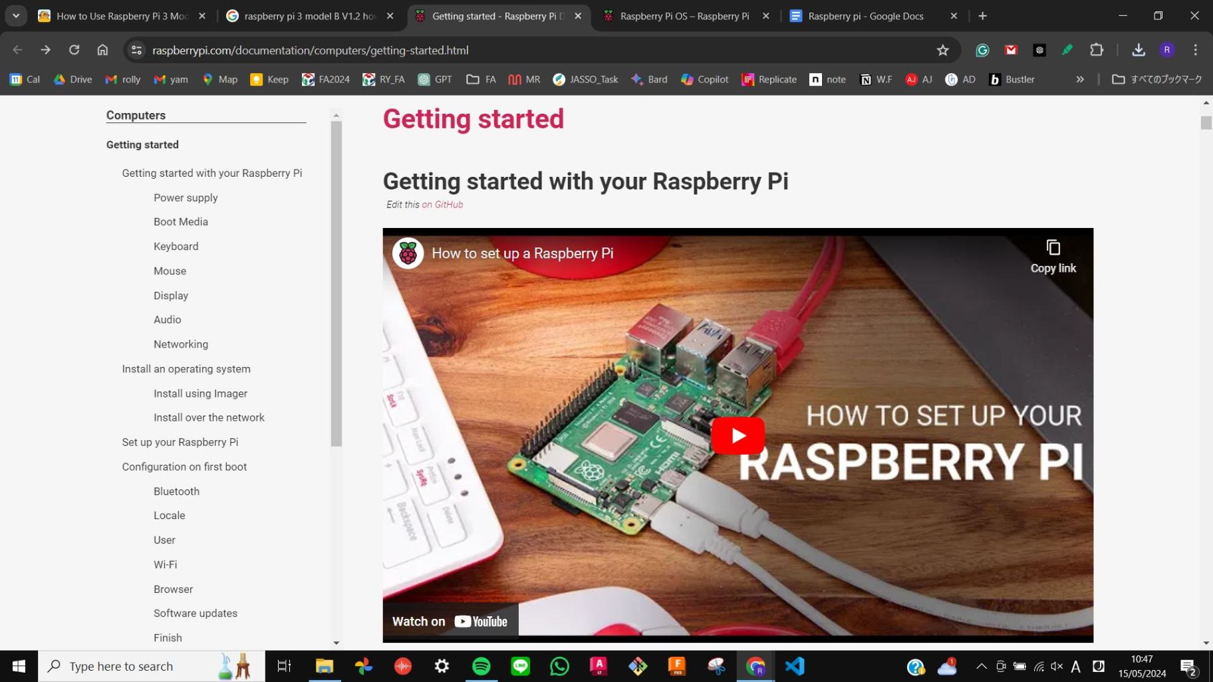This screenshot has width=1213, height=682.
Task: Open the Windows Start menu
Action: pyautogui.click(x=19, y=666)
